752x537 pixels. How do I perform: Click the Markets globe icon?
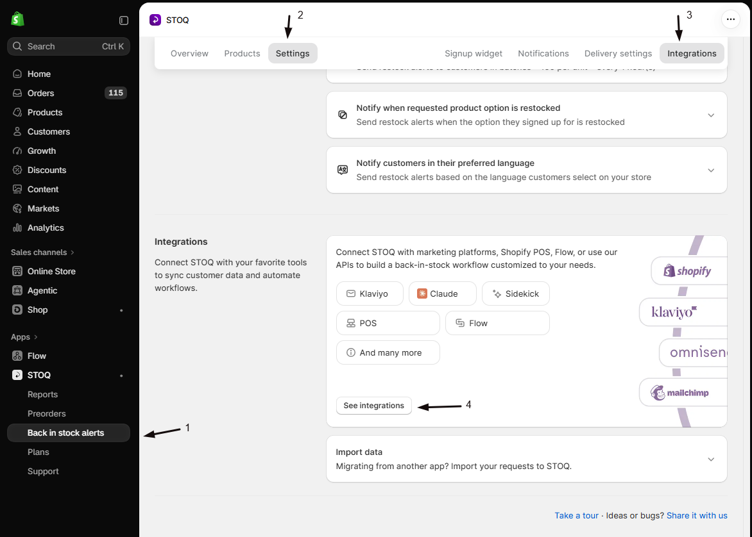17,208
